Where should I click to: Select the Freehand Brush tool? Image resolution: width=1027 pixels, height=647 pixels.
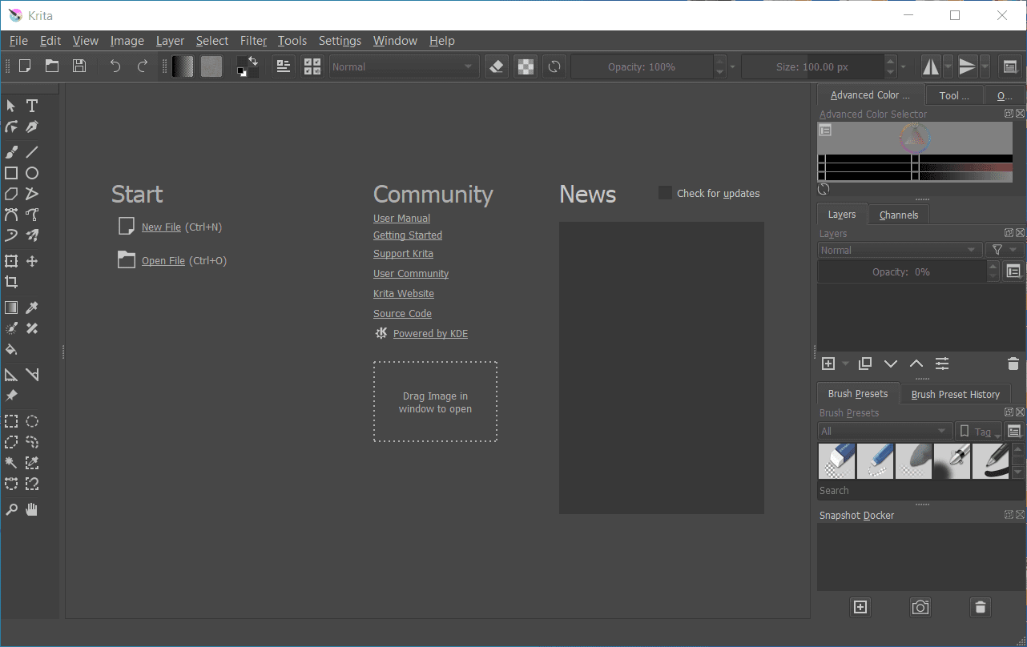point(11,152)
